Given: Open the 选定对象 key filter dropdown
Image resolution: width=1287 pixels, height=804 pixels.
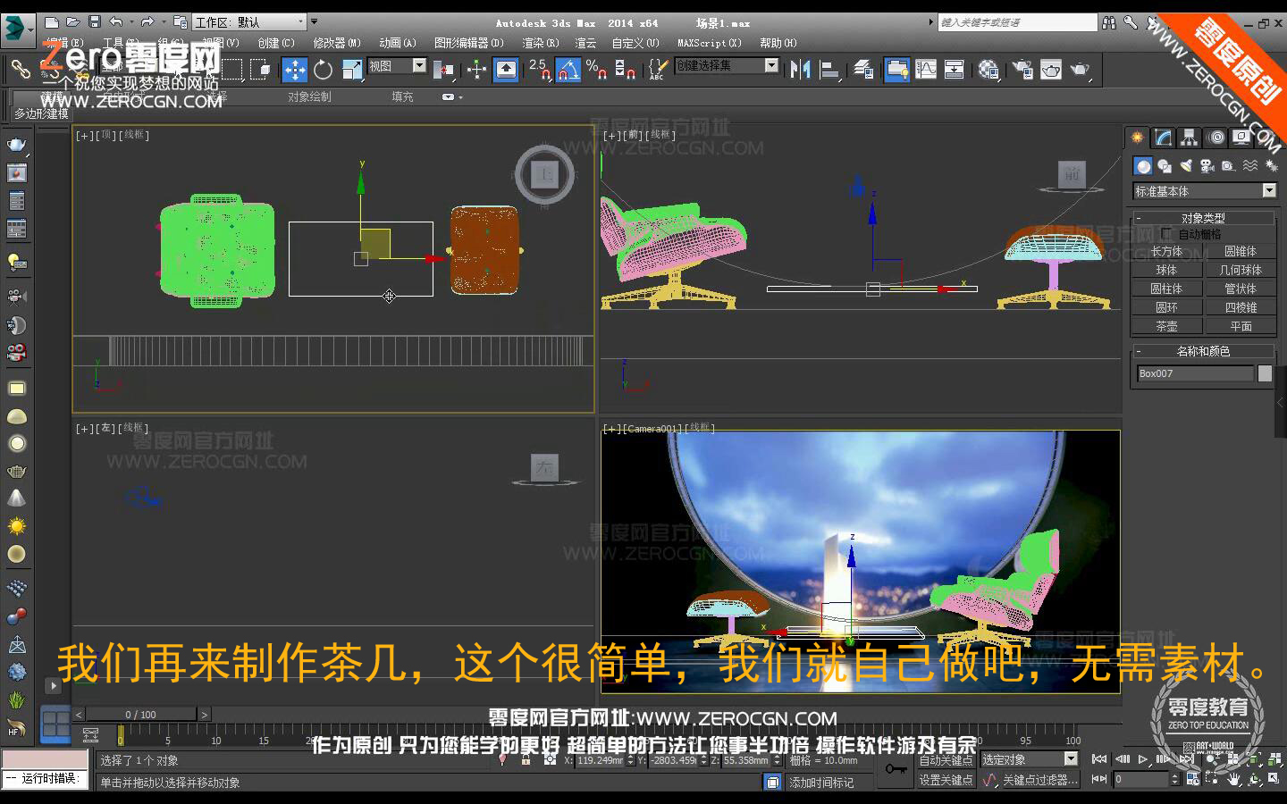Looking at the screenshot, I should pos(1030,759).
